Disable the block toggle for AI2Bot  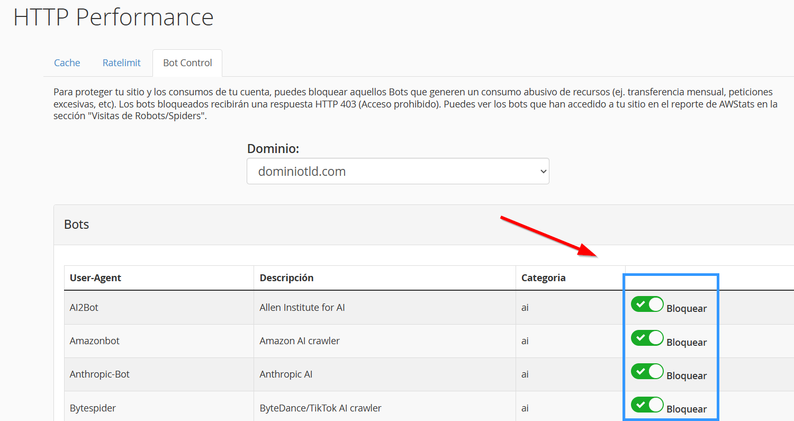[647, 304]
